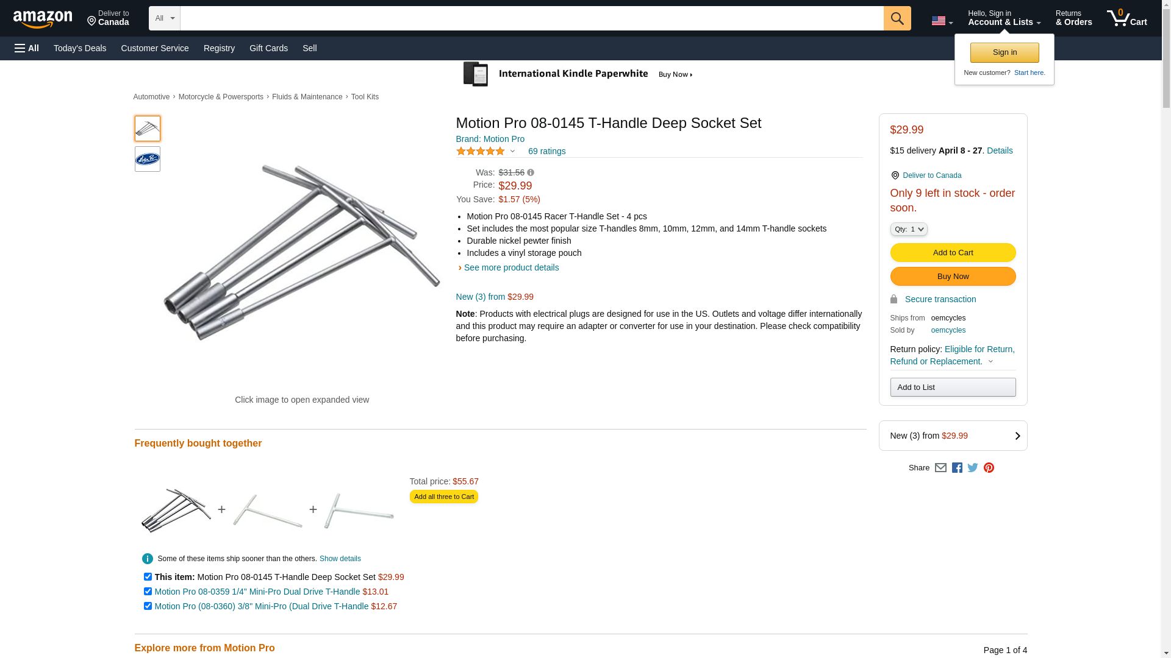Select the Motion Pro logo thumbnail

pyautogui.click(x=148, y=159)
